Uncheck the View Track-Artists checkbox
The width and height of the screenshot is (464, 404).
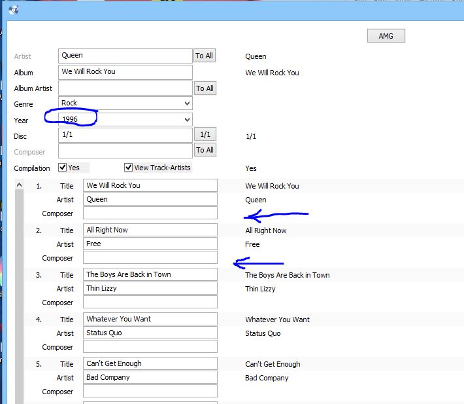coord(129,168)
